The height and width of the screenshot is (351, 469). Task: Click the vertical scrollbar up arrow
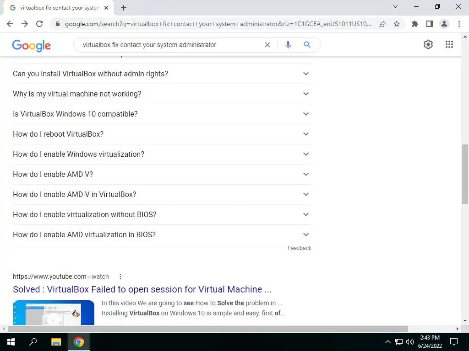coord(465,37)
